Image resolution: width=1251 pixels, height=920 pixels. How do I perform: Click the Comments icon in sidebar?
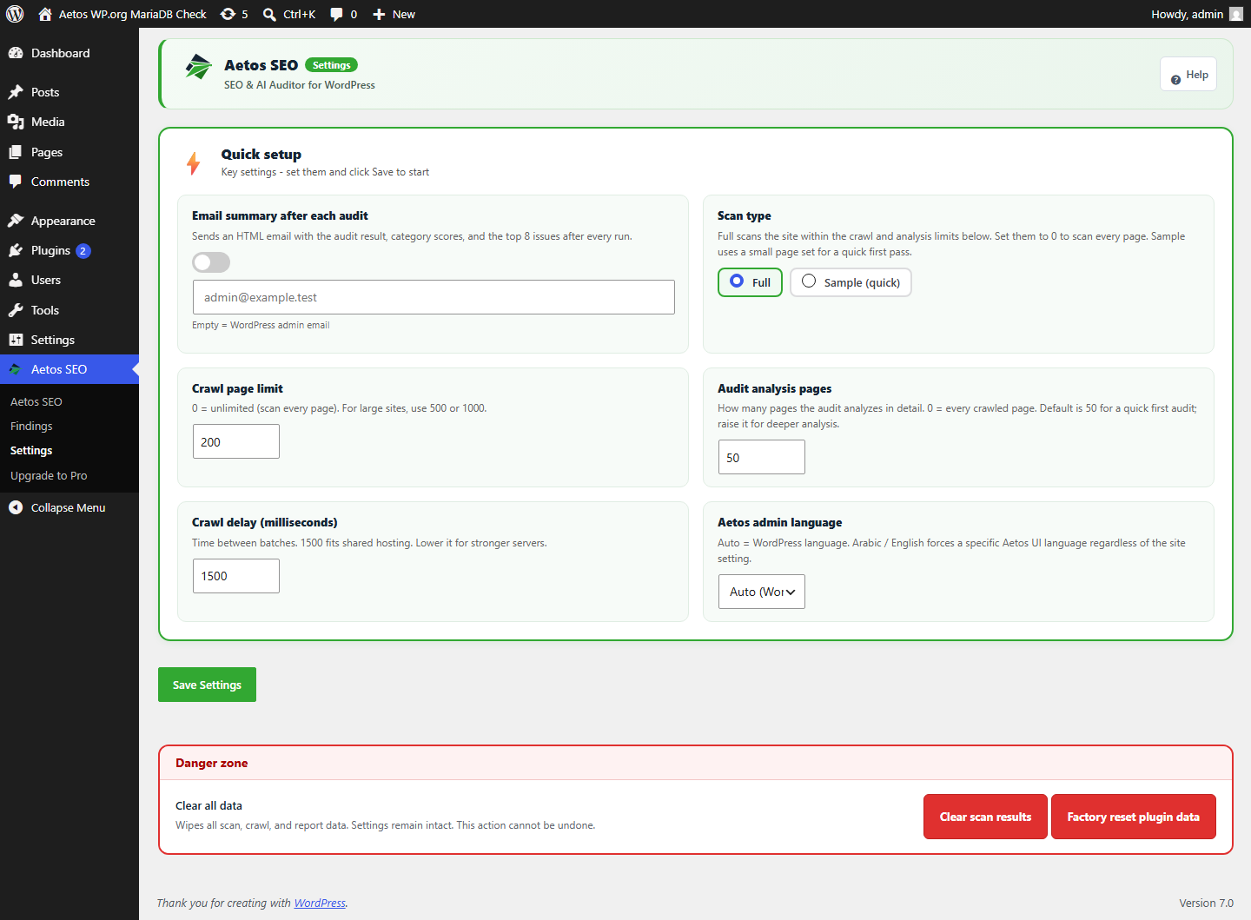point(16,182)
